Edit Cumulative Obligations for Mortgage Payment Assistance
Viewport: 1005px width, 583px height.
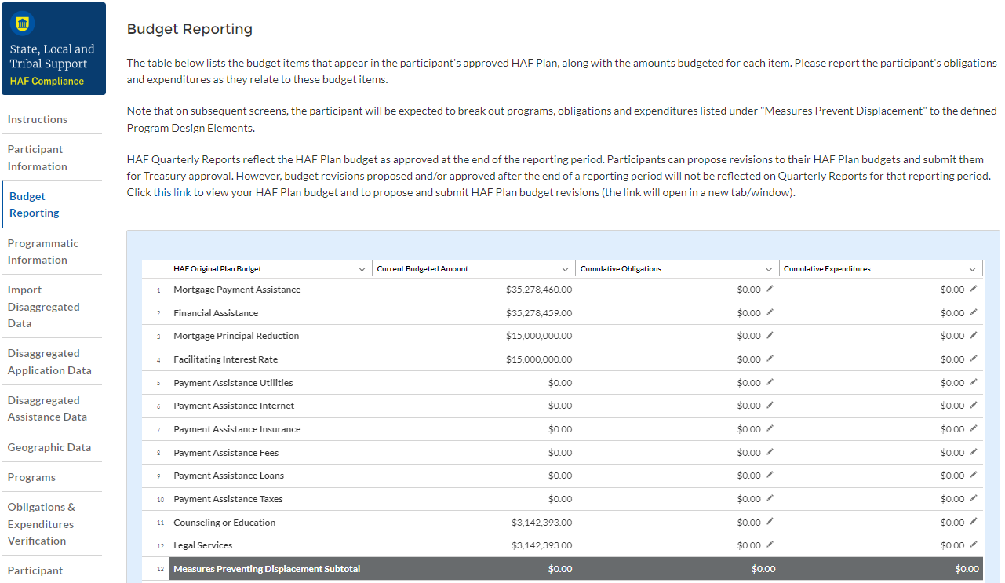click(x=770, y=290)
